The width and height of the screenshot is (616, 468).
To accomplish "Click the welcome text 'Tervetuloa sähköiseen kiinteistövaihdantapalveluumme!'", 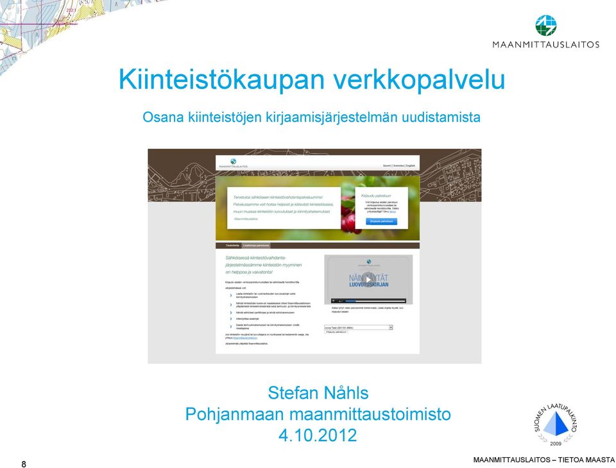I will click(278, 197).
